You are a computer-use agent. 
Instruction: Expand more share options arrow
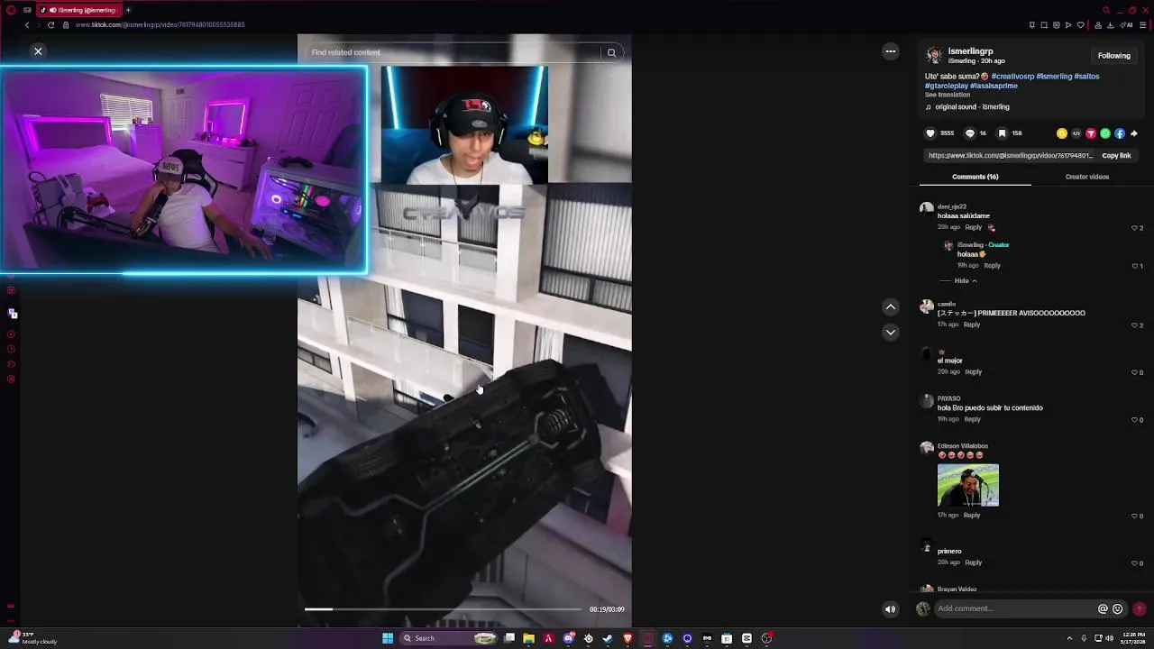(x=1134, y=133)
